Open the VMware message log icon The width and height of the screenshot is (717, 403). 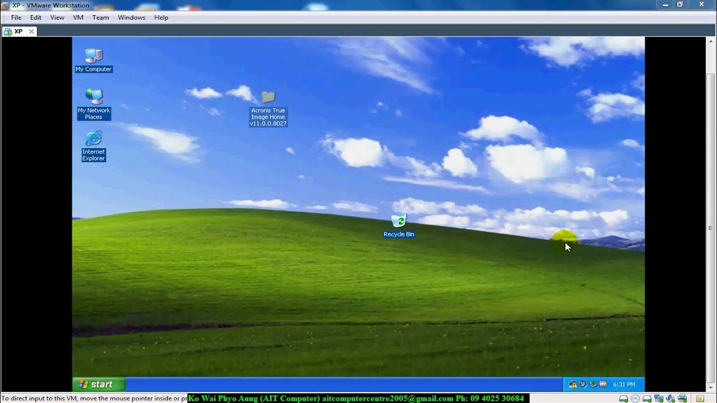(700, 399)
